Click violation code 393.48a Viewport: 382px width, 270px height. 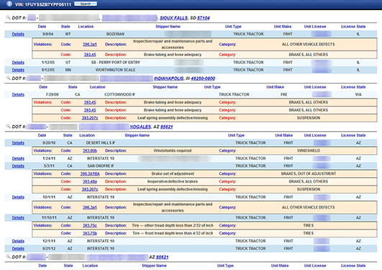(90, 181)
